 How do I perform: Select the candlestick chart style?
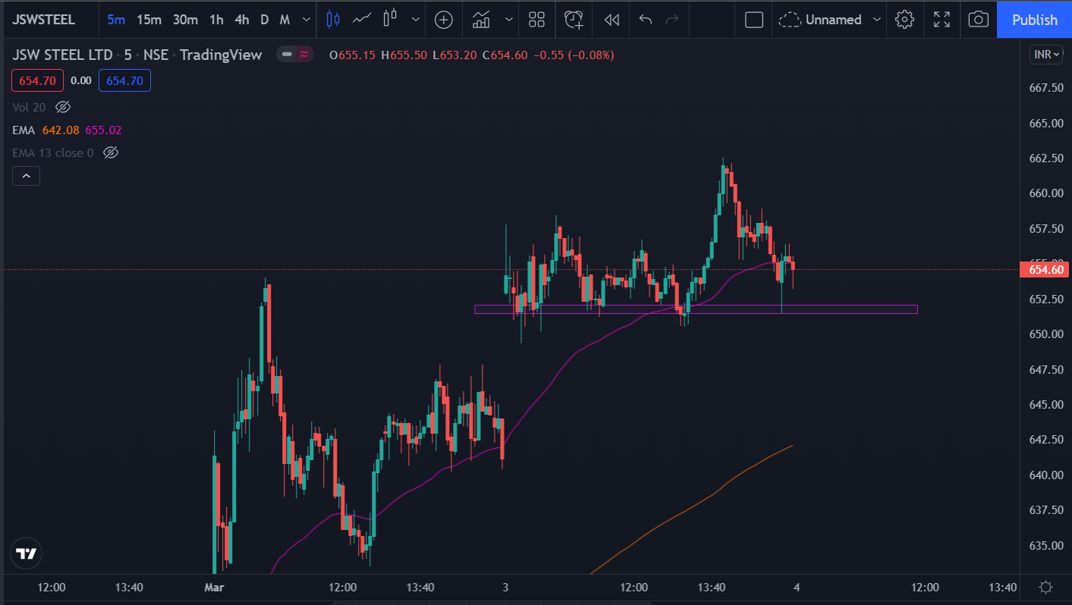(x=332, y=20)
